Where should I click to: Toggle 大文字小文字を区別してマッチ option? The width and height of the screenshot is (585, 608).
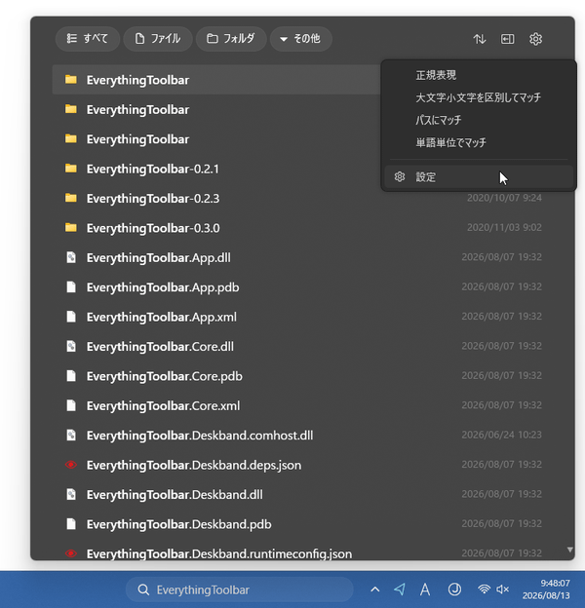pos(479,97)
